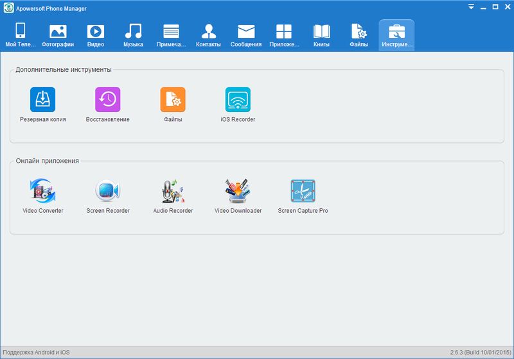514x359 pixels.
Task: Open the Audio Recorder microphone icon
Action: tap(173, 191)
